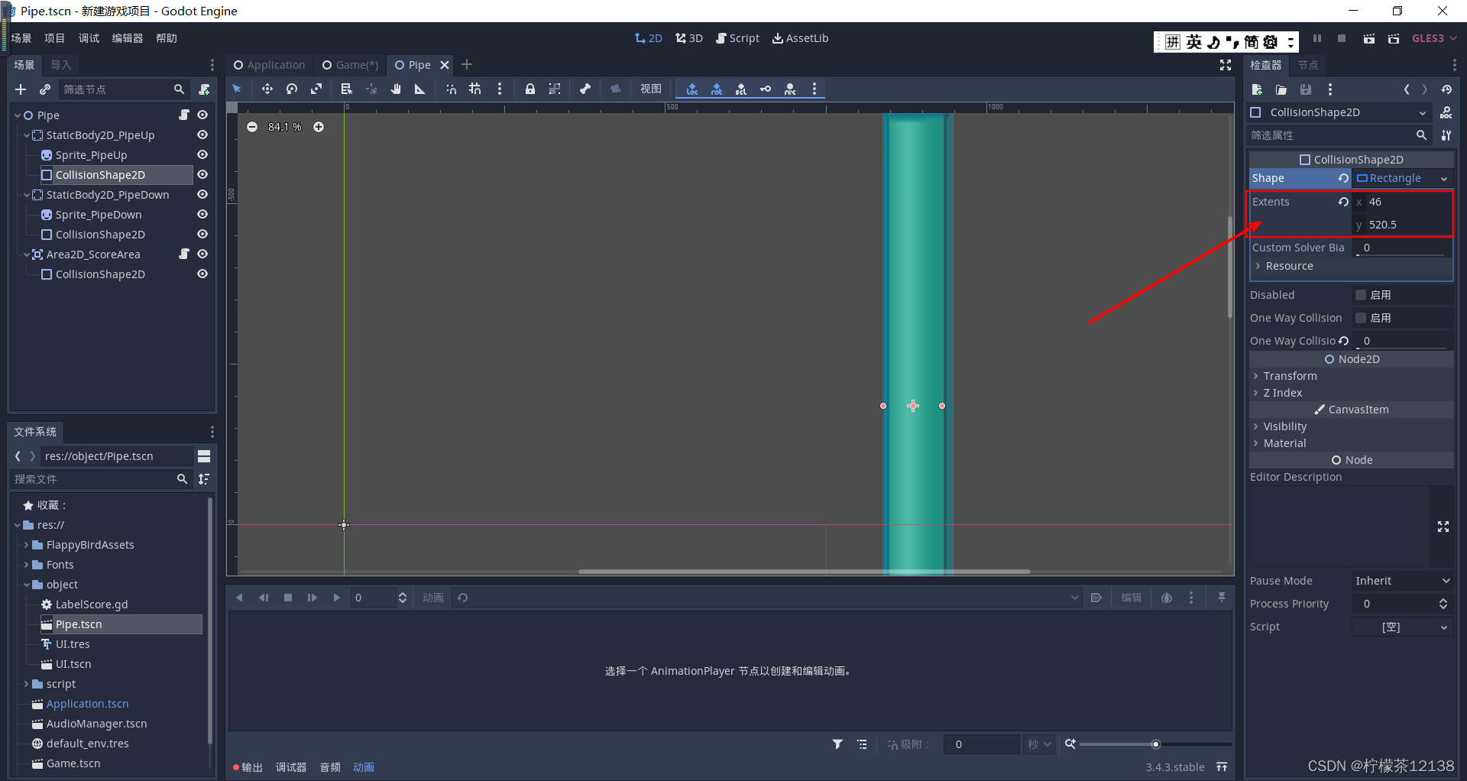Image resolution: width=1467 pixels, height=781 pixels.
Task: Open the 输出 output panel
Action: (248, 767)
